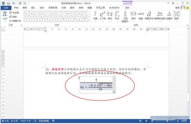Select 专业型 professional equation format
The width and height of the screenshot is (191, 124).
pyautogui.click(x=14, y=13)
